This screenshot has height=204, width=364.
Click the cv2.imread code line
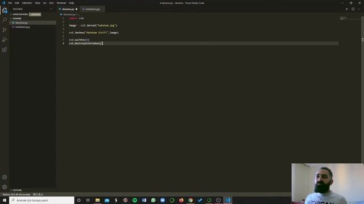[x=93, y=25]
